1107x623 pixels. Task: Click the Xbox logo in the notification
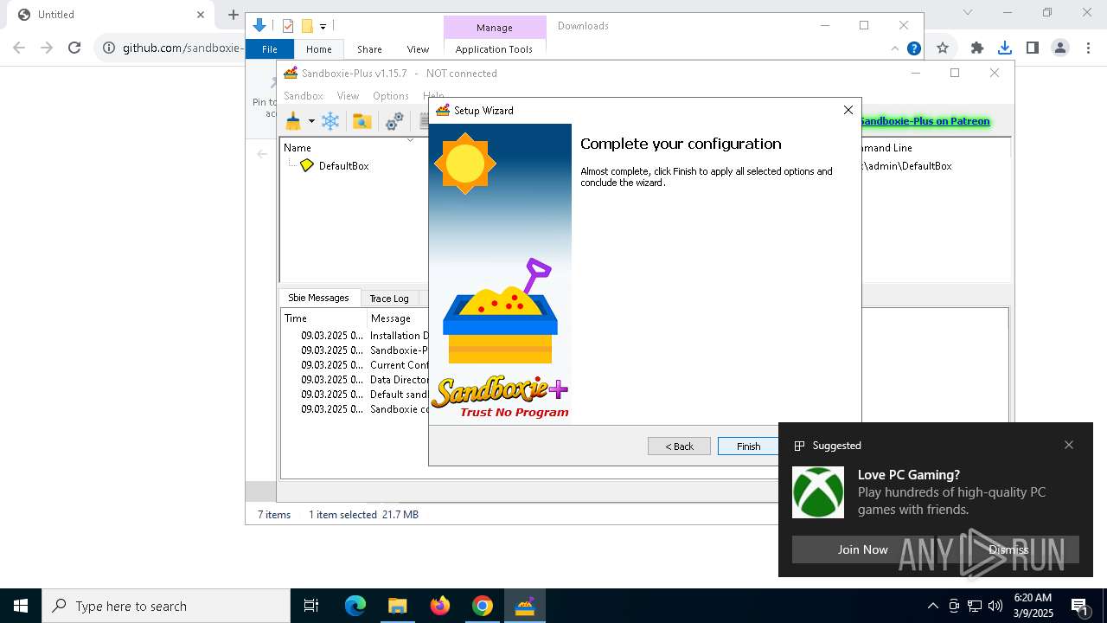click(818, 492)
